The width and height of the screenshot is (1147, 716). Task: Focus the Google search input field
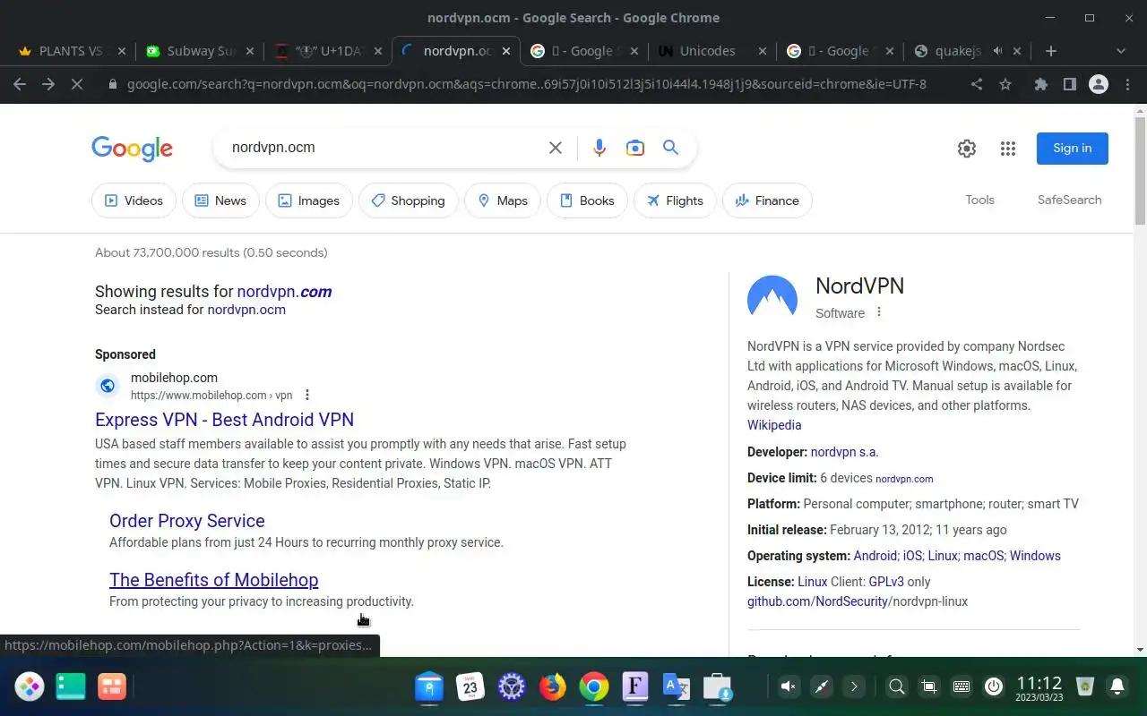coord(385,148)
